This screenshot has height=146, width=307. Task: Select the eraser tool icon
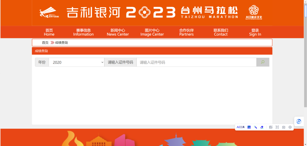(262, 127)
